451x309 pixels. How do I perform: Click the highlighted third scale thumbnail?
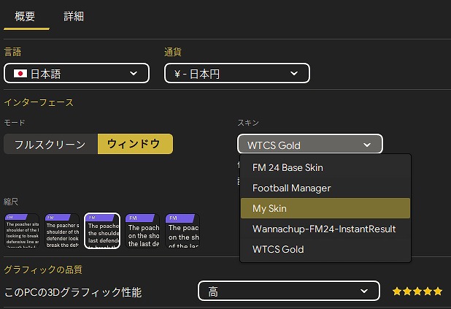point(102,231)
